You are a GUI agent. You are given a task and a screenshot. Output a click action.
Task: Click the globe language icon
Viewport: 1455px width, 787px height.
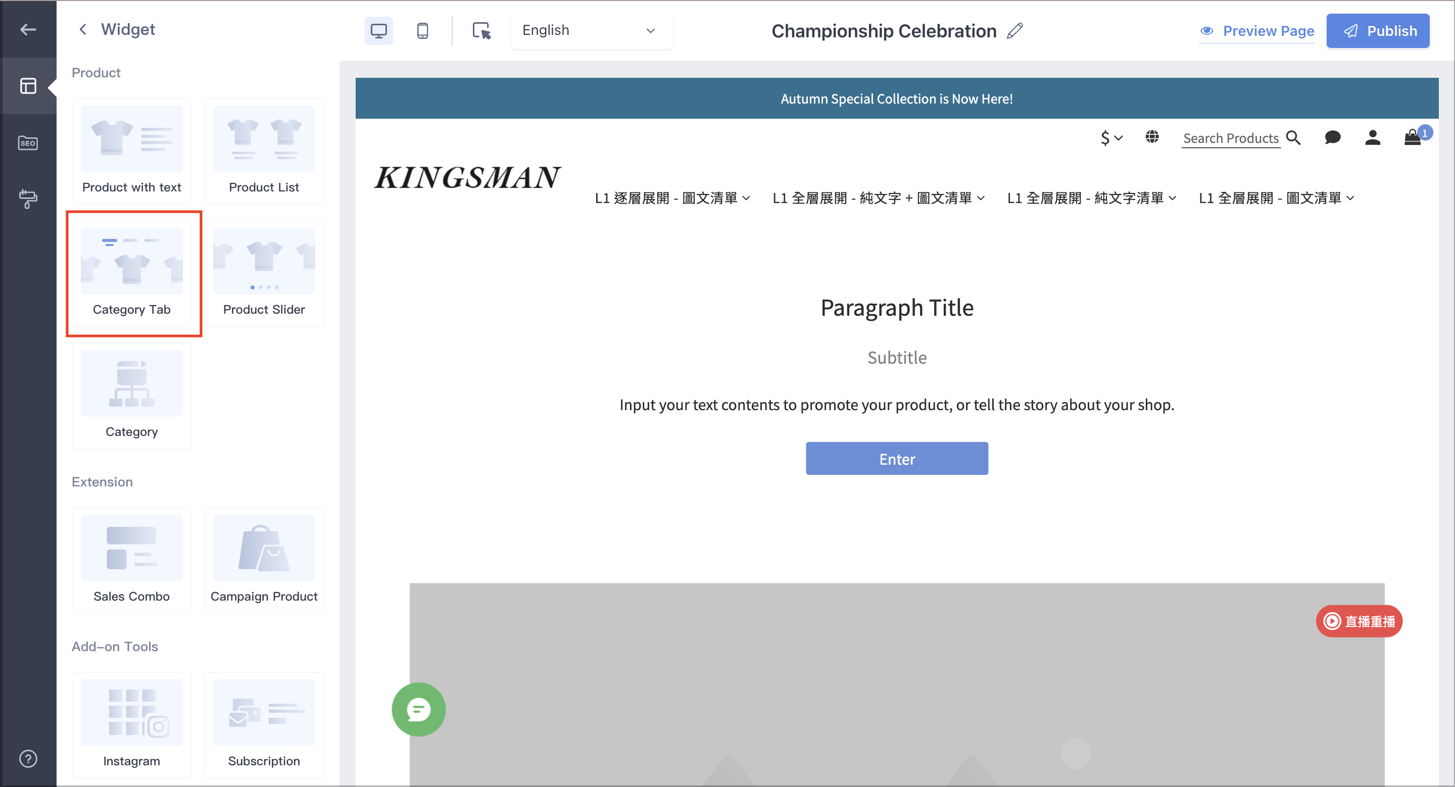(x=1152, y=137)
